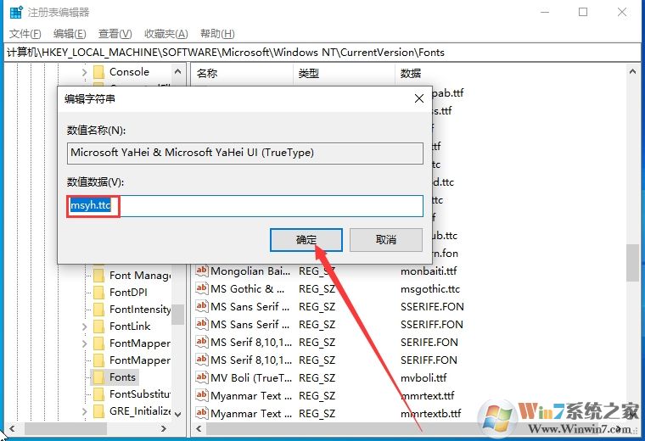Select the FontLink folder icon

pos(98,327)
